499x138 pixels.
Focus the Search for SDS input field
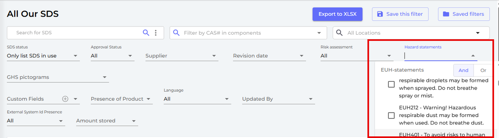point(78,33)
